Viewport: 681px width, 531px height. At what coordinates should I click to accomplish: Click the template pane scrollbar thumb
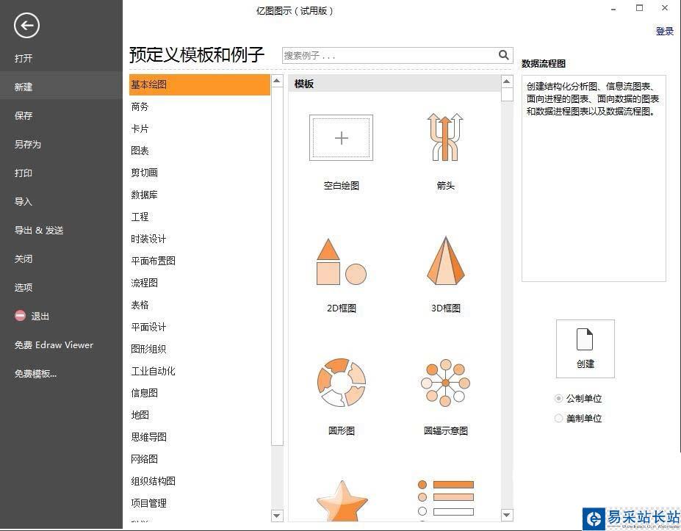tap(507, 94)
